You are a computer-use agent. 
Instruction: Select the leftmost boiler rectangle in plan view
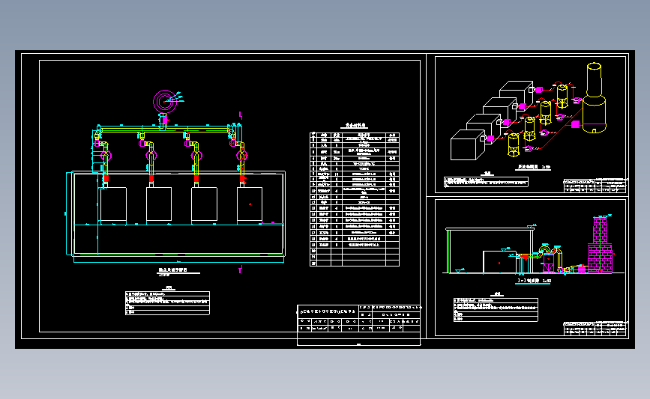(x=114, y=204)
